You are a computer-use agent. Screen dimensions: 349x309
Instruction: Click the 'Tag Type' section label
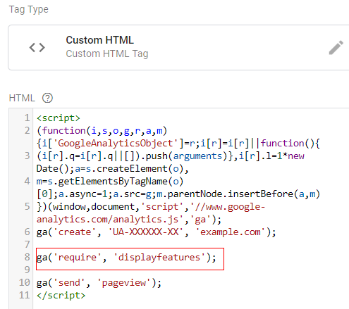pyautogui.click(x=29, y=10)
